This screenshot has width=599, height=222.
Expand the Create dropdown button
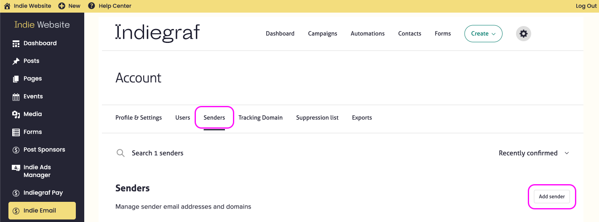483,34
